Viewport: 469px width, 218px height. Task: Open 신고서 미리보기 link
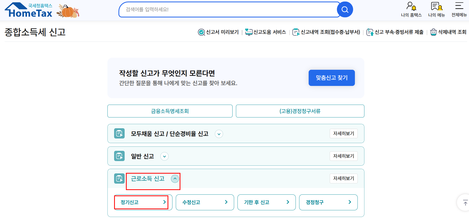click(x=222, y=32)
